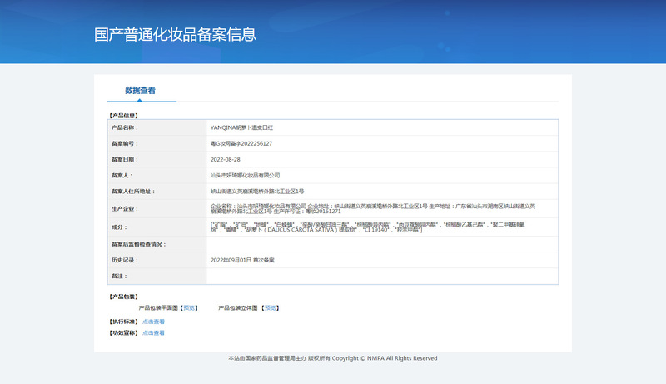This screenshot has height=384, width=666.
Task: Click the 产品包装平面图 label
Action: [158, 308]
